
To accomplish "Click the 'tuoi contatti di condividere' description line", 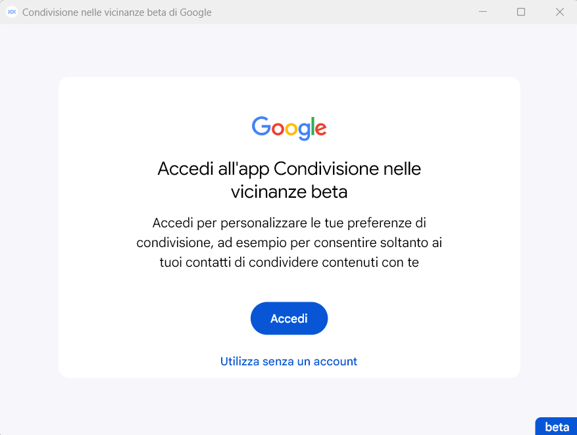I will pyautogui.click(x=289, y=262).
